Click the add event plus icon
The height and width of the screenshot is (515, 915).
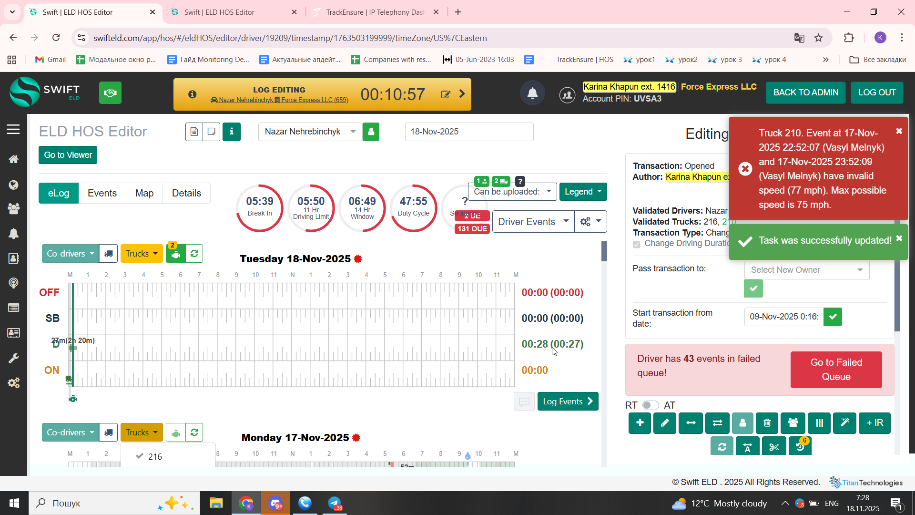tap(640, 423)
